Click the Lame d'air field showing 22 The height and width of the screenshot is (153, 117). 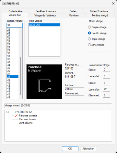(106, 89)
